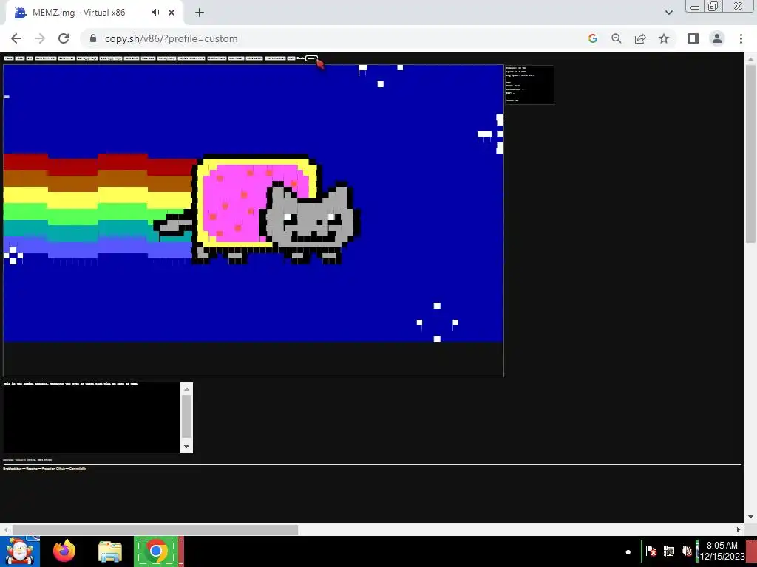Viewport: 757px width, 567px height.
Task: Open the zoom magnifier in the address bar
Action: click(617, 38)
